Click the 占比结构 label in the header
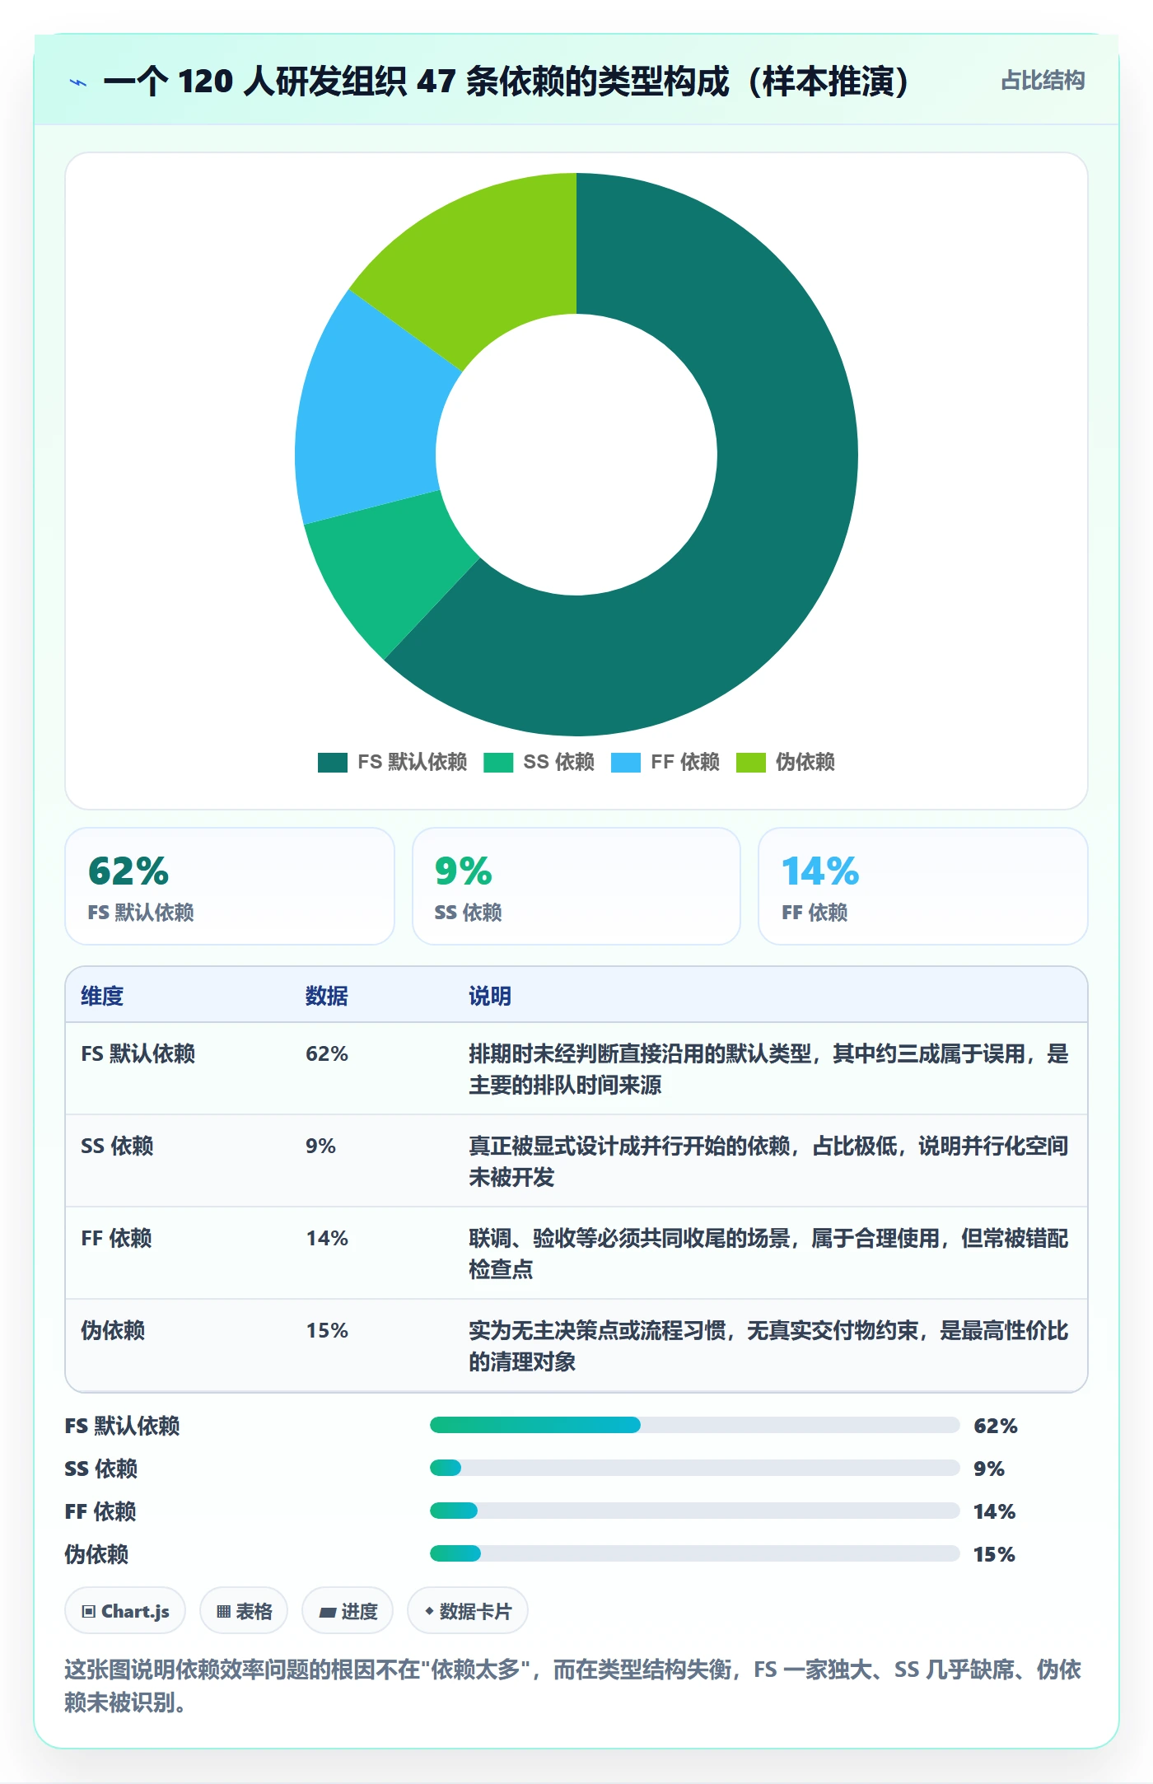The image size is (1153, 1784). pos(1043,81)
